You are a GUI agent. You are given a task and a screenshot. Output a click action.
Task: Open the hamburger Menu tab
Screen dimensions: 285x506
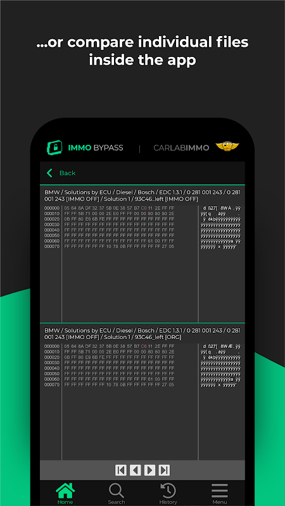pos(219,493)
